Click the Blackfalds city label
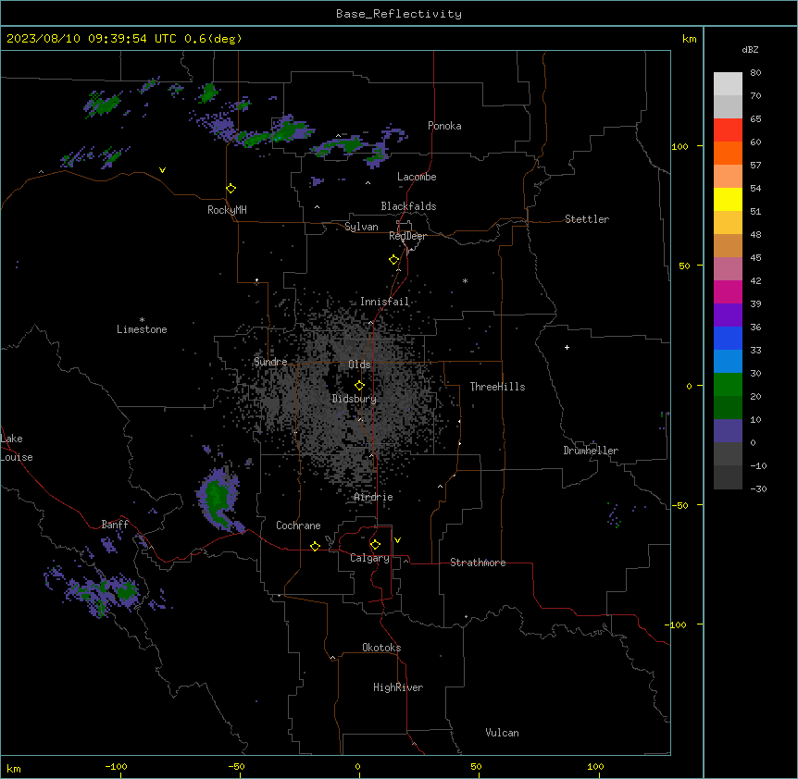The width and height of the screenshot is (798, 779). point(408,206)
